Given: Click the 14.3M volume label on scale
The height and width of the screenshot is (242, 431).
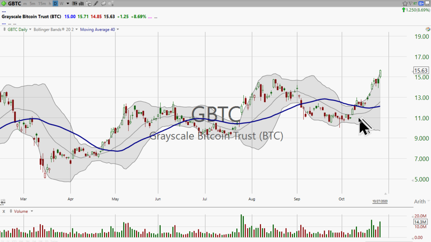Looking at the screenshot, I should coord(420,222).
